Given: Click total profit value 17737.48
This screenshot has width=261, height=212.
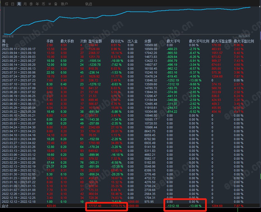Looking at the screenshot, I should pyautogui.click(x=95, y=206).
